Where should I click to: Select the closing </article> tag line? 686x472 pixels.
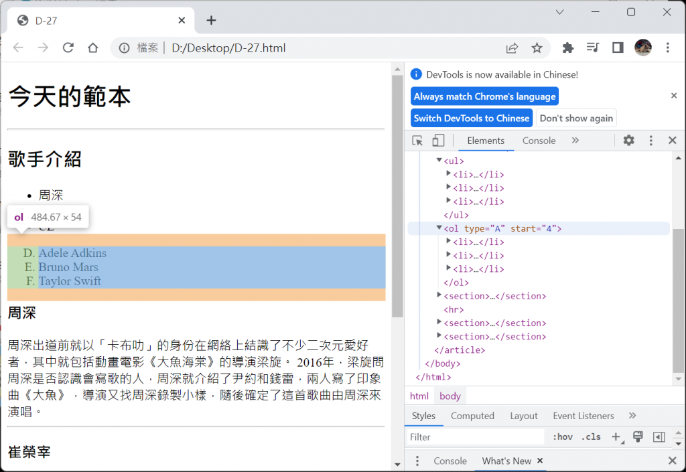(x=460, y=350)
